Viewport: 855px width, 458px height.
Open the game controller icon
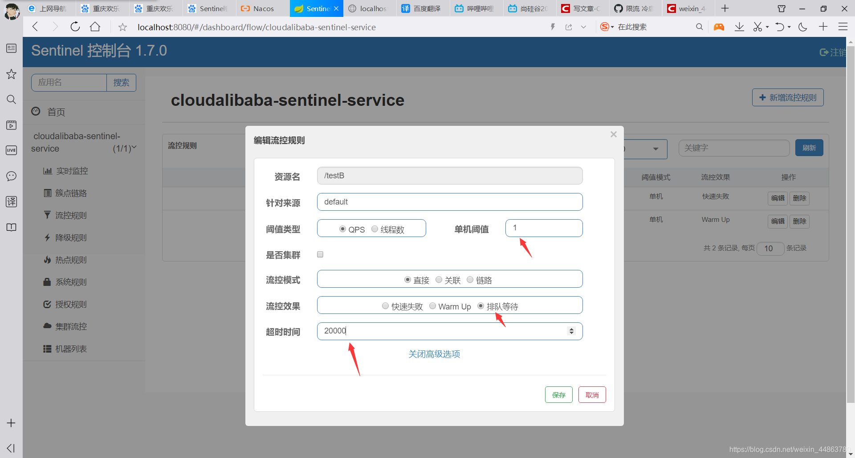(719, 27)
